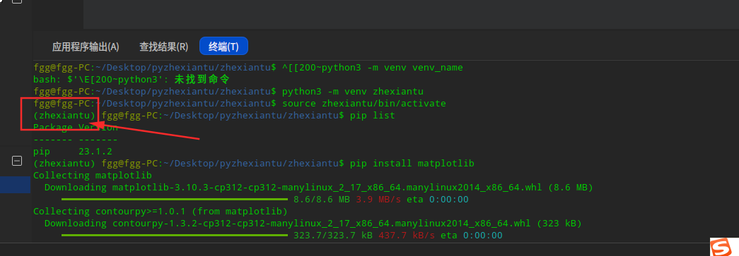Click the 'Collecting matplotlib' line

pyautogui.click(x=93, y=175)
